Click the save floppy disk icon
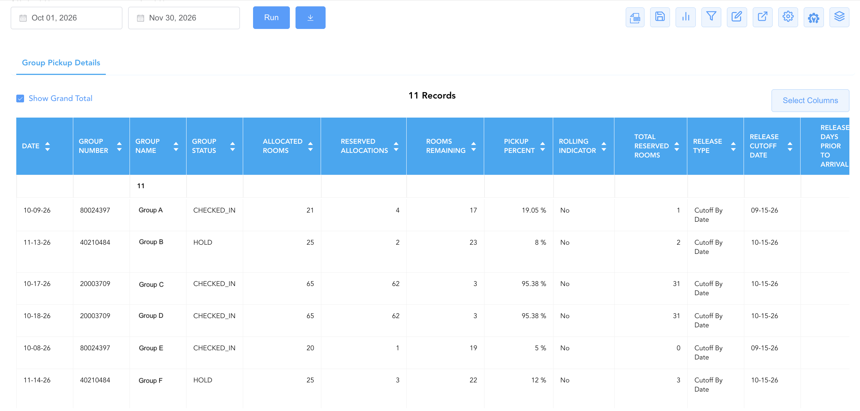Screen dimensions: 860x411 (x=660, y=17)
